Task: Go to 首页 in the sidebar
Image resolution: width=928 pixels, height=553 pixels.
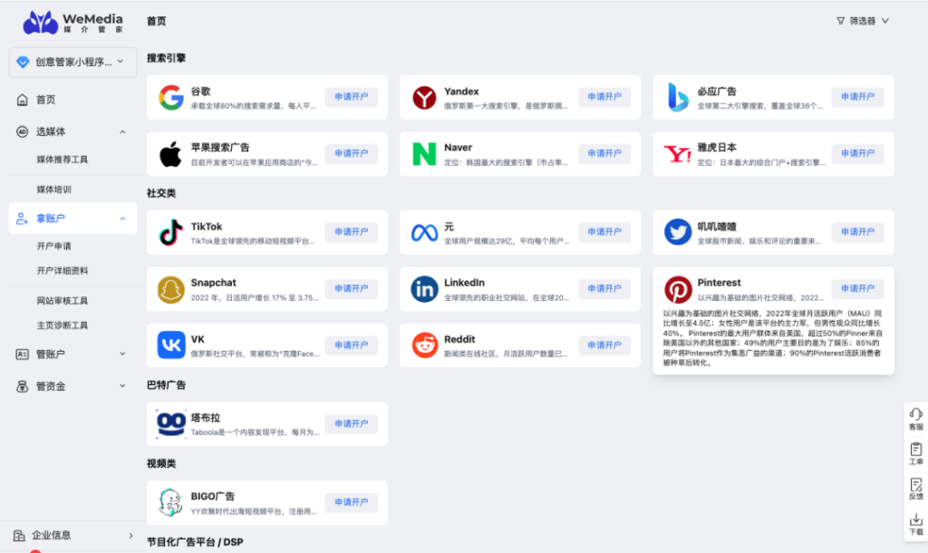Action: tap(45, 101)
